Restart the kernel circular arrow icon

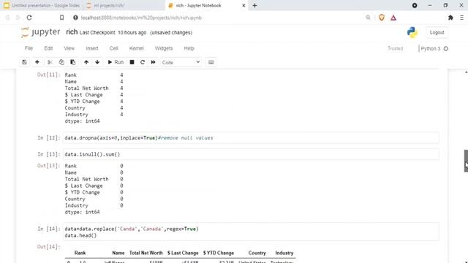tap(143, 62)
